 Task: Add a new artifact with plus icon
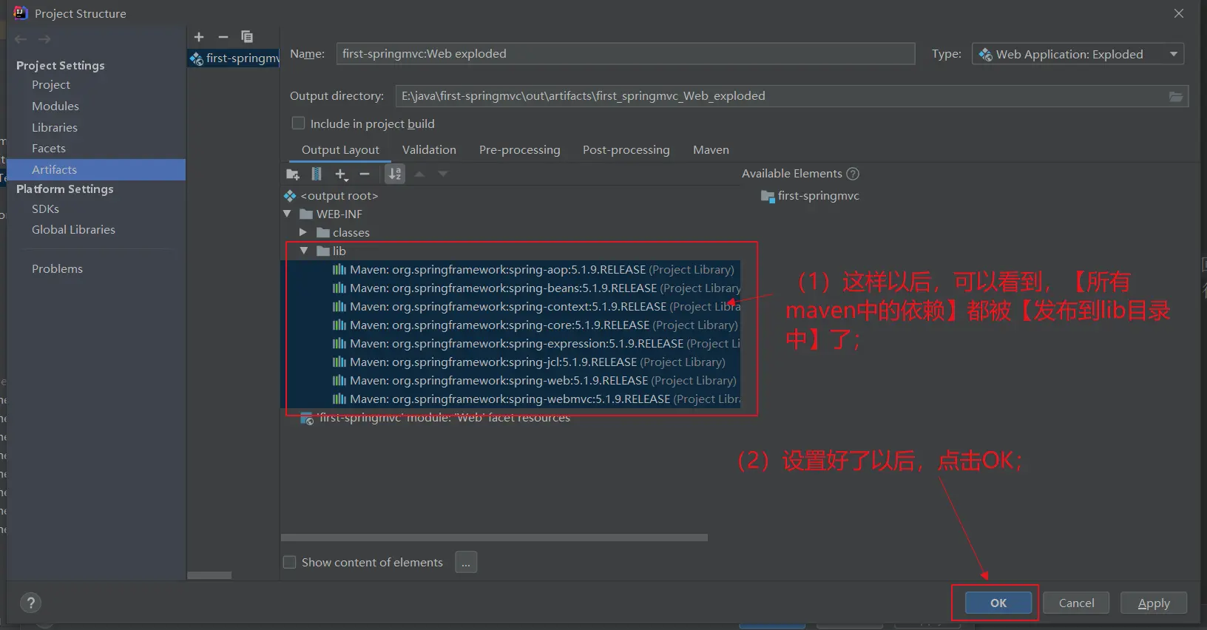(x=199, y=37)
